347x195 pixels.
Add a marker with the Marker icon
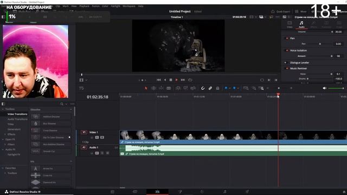click(x=234, y=88)
